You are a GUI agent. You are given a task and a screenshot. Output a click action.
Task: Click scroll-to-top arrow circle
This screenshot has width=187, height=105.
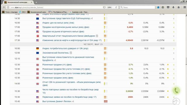point(176,101)
